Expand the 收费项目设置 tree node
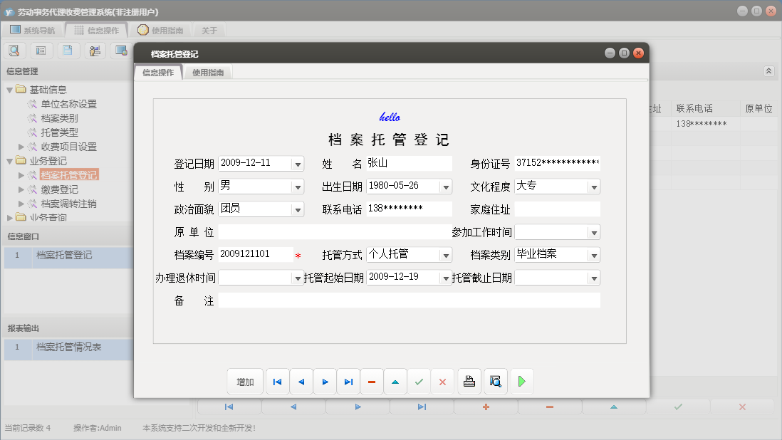The image size is (782, 440). click(21, 146)
